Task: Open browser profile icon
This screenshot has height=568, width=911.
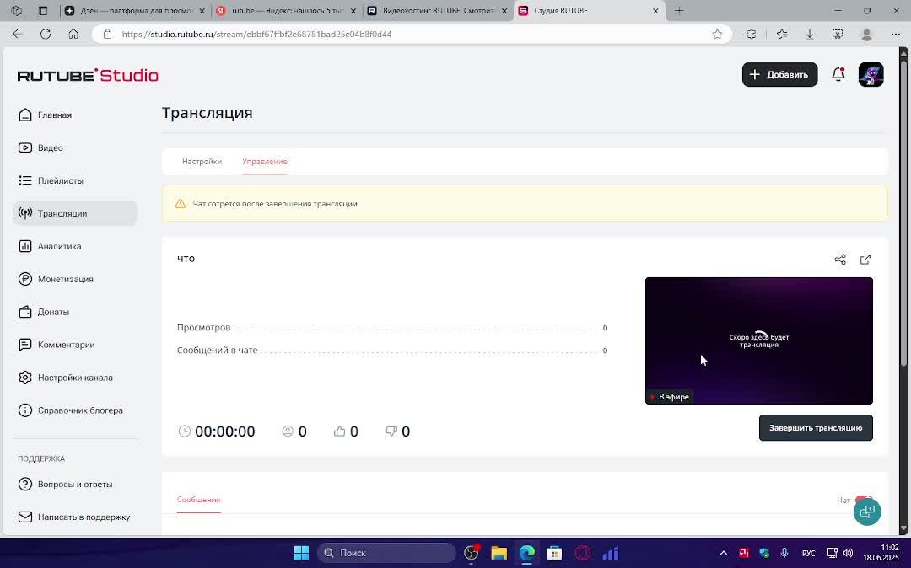Action: coord(866,35)
